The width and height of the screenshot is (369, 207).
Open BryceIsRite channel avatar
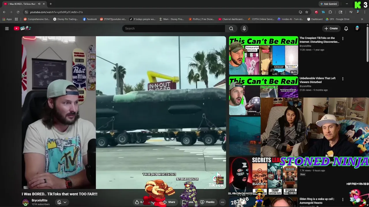pyautogui.click(x=26, y=202)
